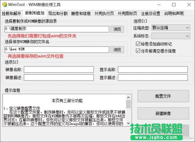
Task: Click 浏览 button for WIM save file
Action: tap(117, 50)
